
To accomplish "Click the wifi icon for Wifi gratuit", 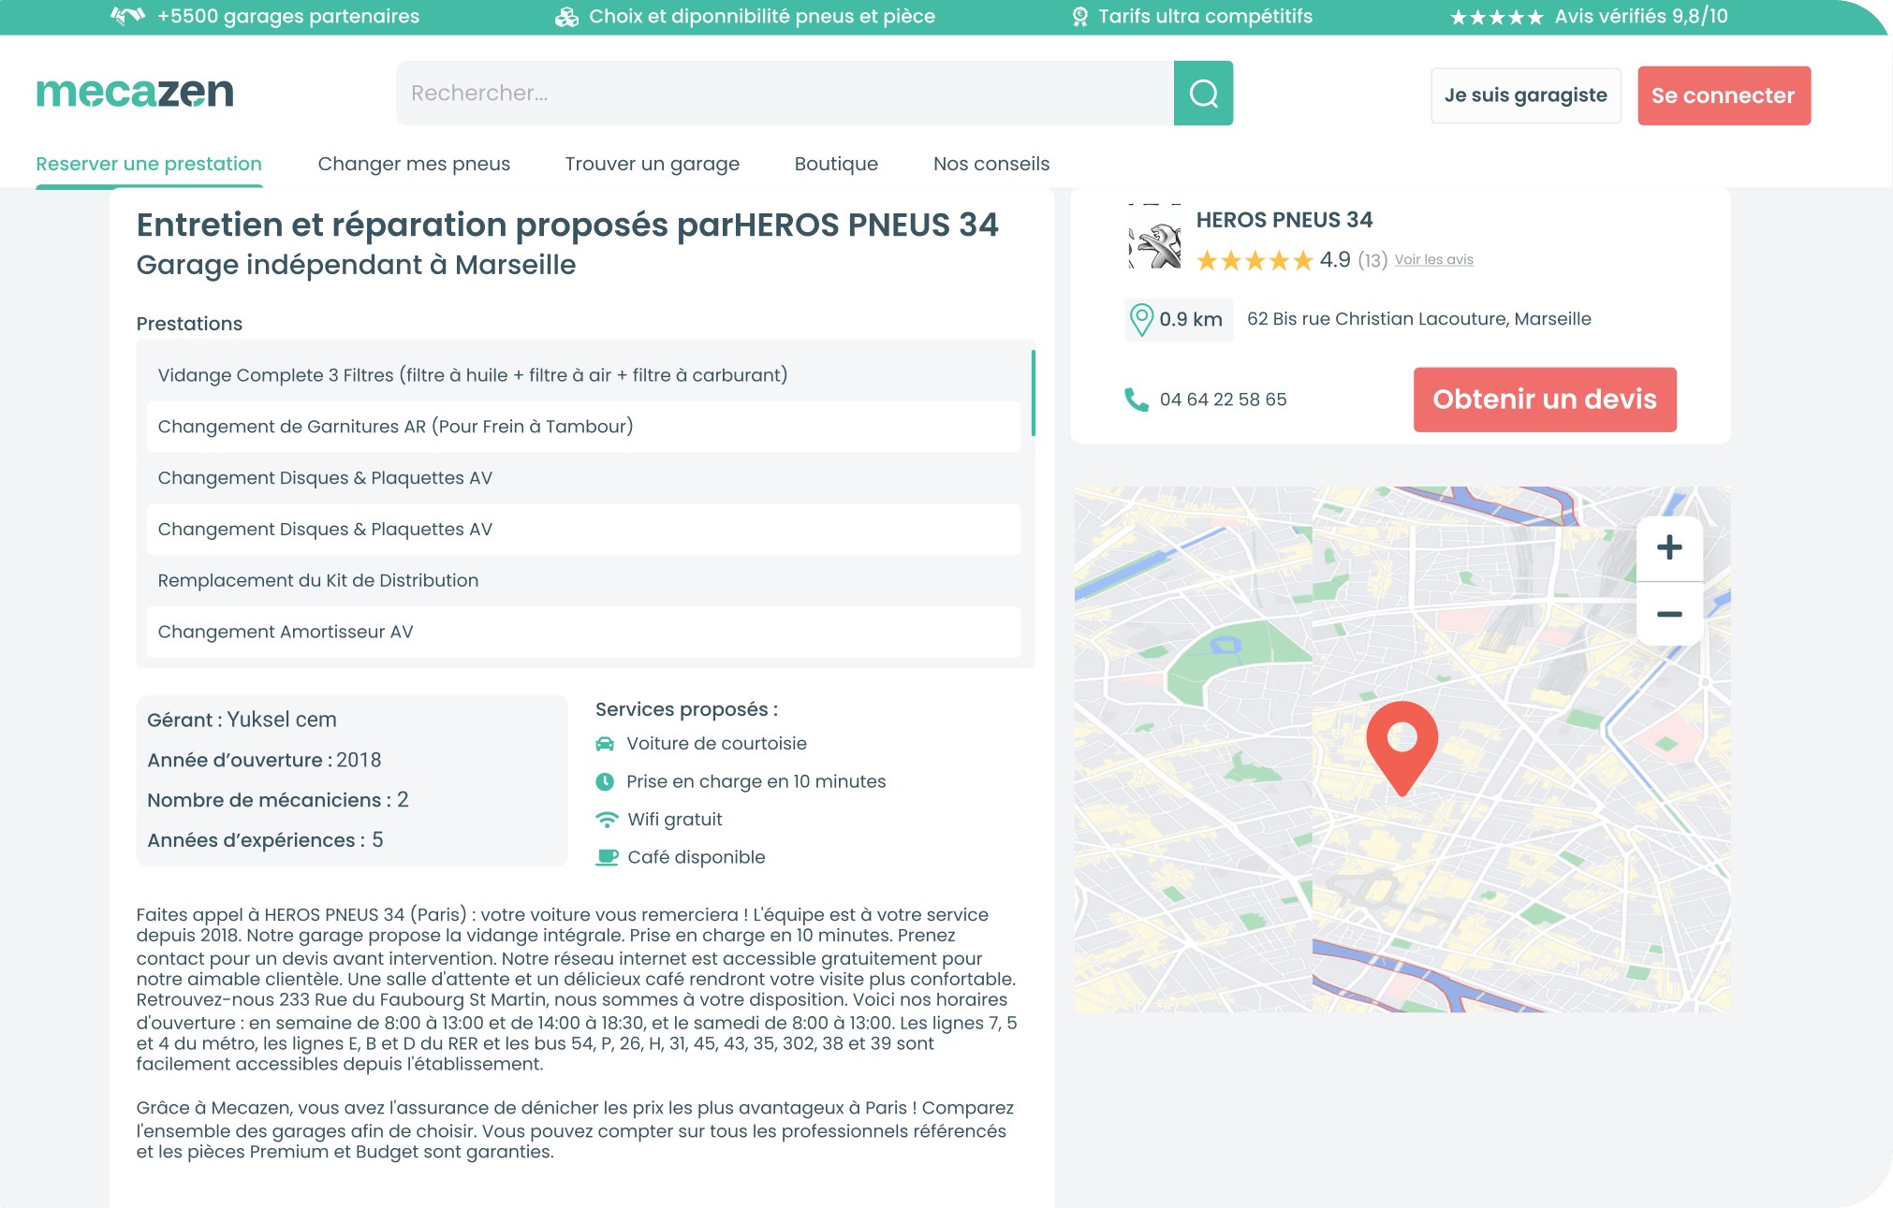I will (x=607, y=820).
